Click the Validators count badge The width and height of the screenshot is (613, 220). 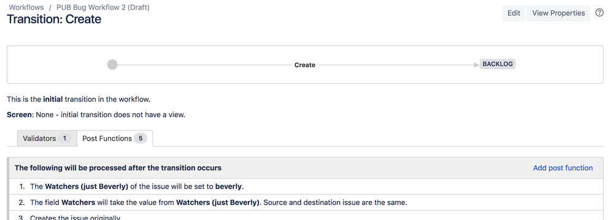coord(64,138)
